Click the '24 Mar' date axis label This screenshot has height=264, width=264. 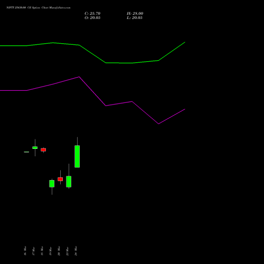click(x=76, y=251)
